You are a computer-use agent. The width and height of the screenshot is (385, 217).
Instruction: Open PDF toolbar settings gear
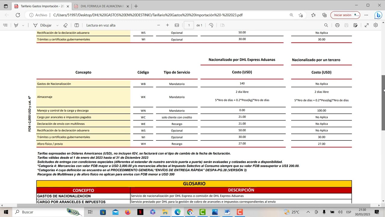point(376,25)
